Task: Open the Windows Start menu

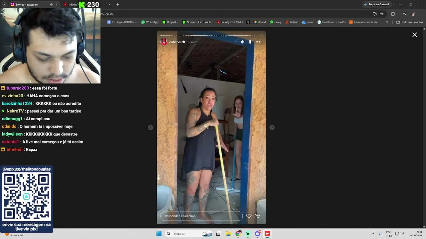Action: pyautogui.click(x=159, y=234)
